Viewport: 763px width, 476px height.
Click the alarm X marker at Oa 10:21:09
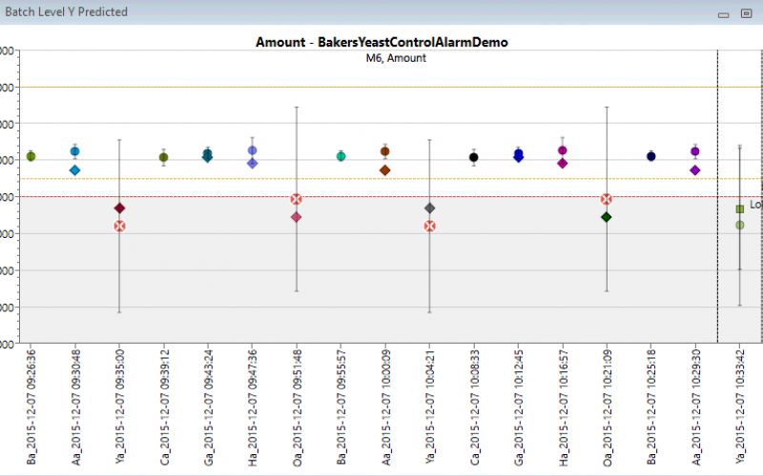click(607, 199)
